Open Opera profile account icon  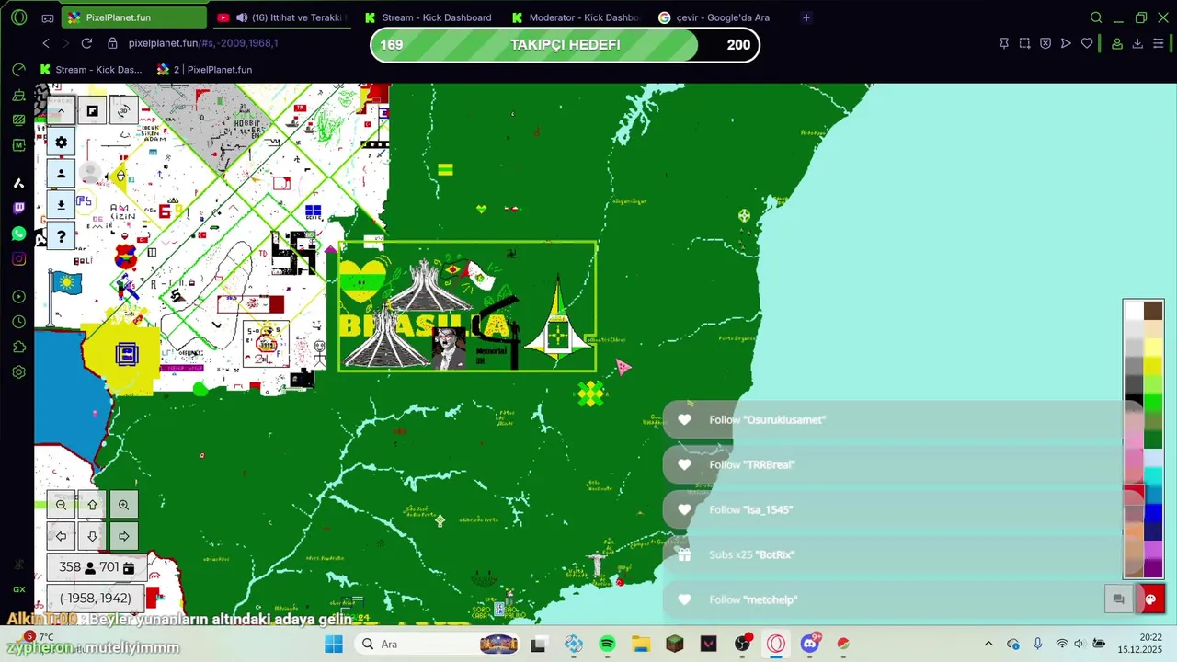[x=1117, y=43]
